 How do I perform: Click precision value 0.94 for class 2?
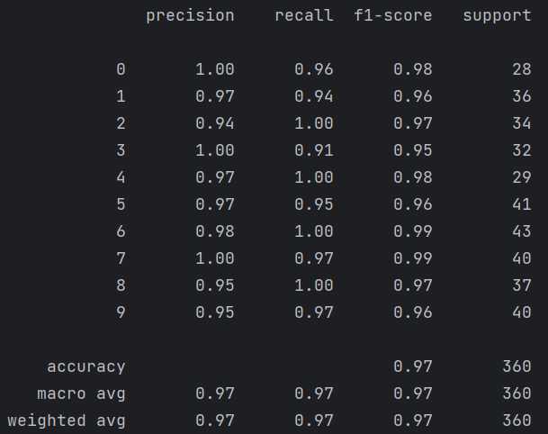214,123
